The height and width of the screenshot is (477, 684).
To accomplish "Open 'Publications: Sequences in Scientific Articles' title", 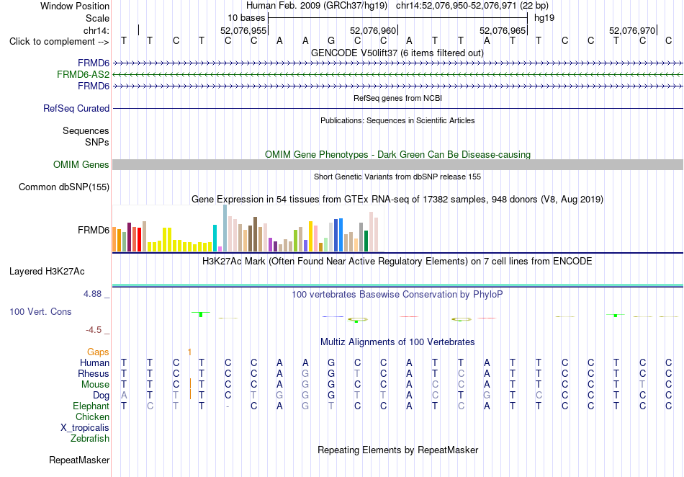I will [x=397, y=120].
